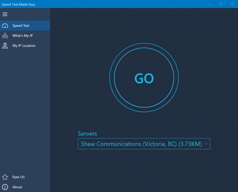238x192 pixels.
Task: Select the Speed Test menu label
Action: click(x=21, y=26)
